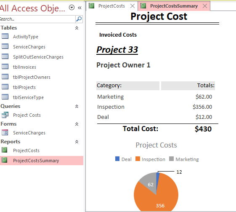Click the Totals: column header

click(188, 86)
